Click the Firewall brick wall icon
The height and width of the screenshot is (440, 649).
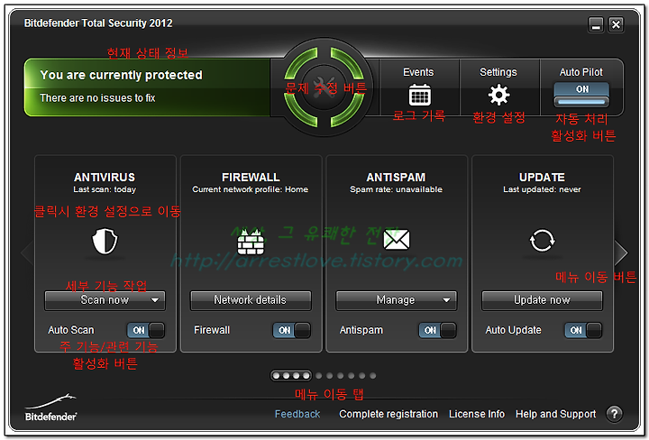coord(251,242)
